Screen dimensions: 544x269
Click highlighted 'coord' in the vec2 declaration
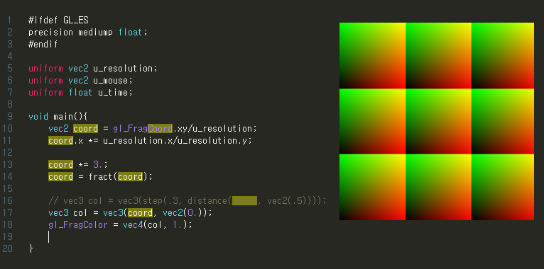86,129
